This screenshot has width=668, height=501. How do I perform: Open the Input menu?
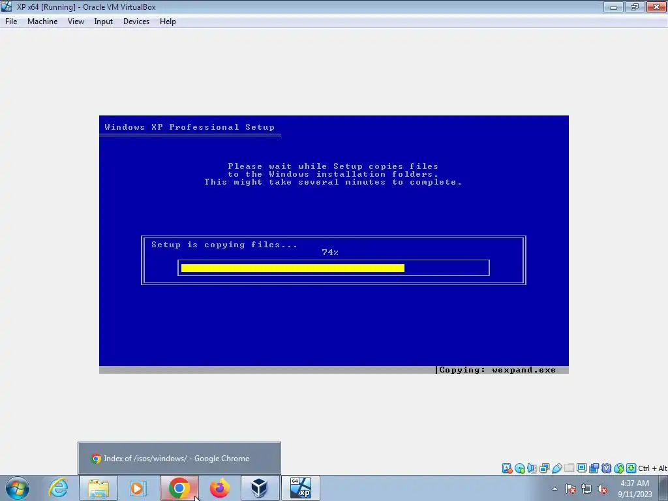click(103, 22)
